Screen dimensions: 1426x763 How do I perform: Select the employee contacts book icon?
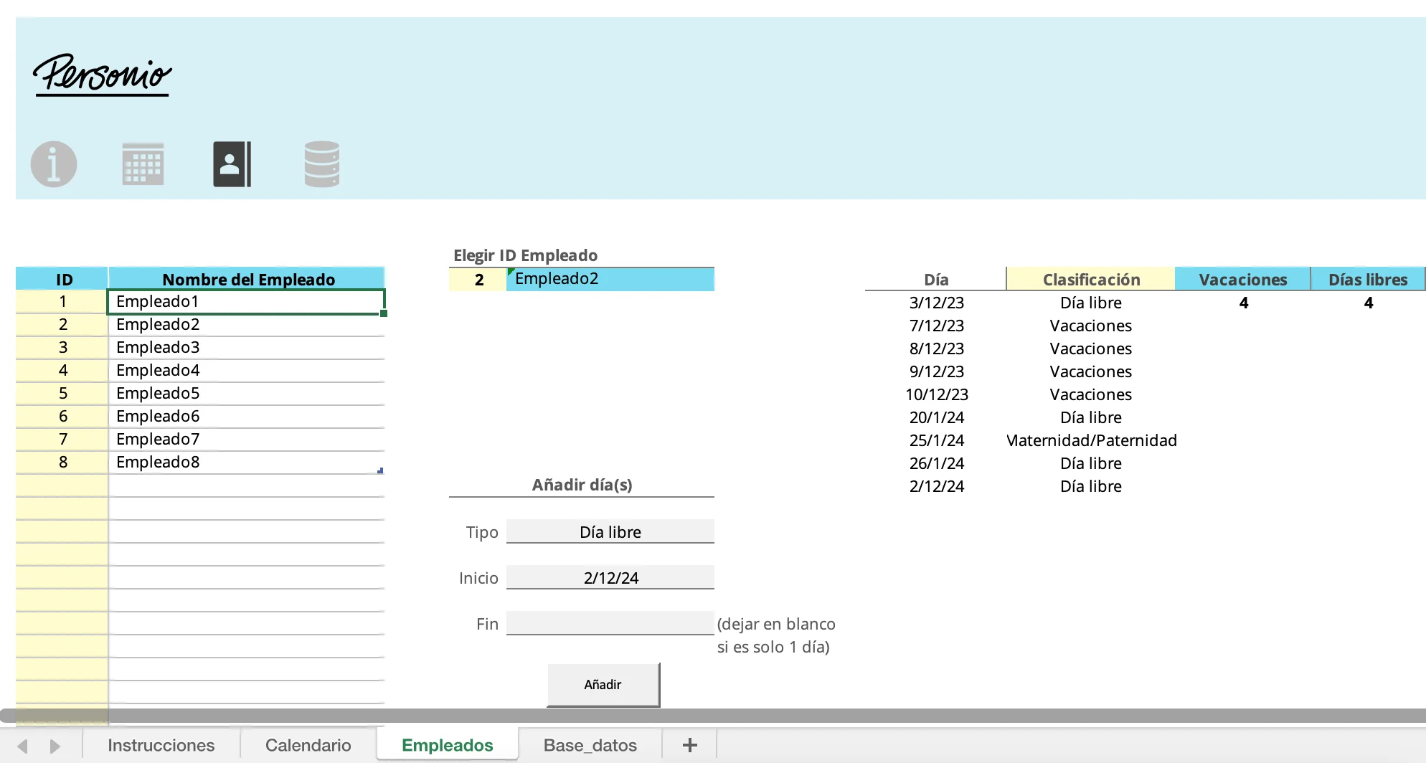click(x=232, y=164)
